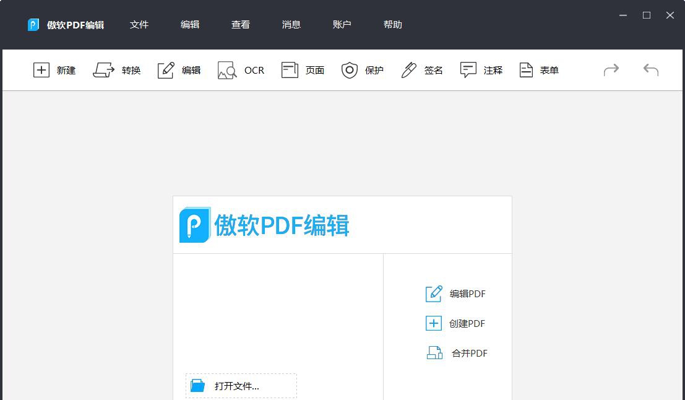Select the 转换 convert tool icon
685x400 pixels.
[x=103, y=70]
